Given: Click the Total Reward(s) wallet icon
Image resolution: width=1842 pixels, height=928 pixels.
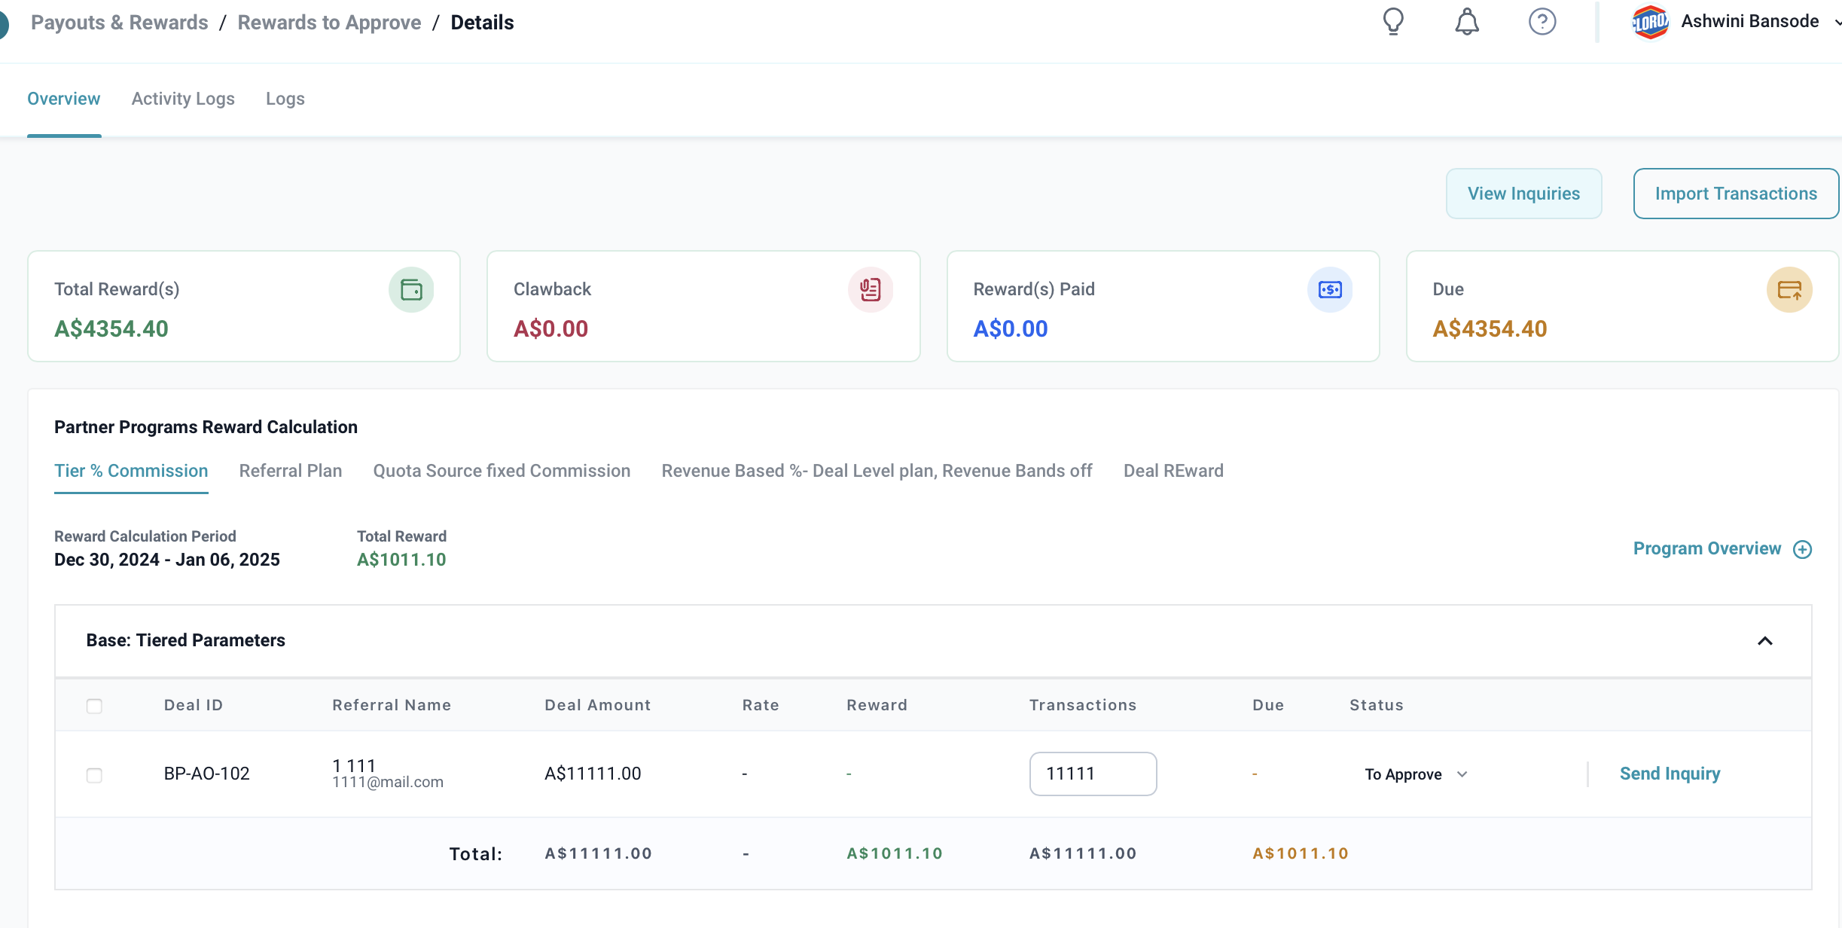Looking at the screenshot, I should tap(411, 289).
